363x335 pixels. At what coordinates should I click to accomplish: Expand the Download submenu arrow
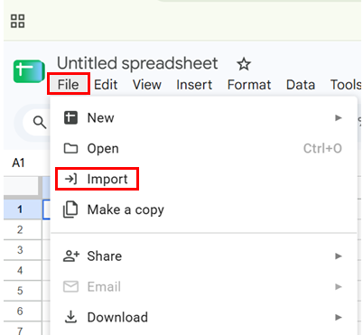tap(339, 317)
